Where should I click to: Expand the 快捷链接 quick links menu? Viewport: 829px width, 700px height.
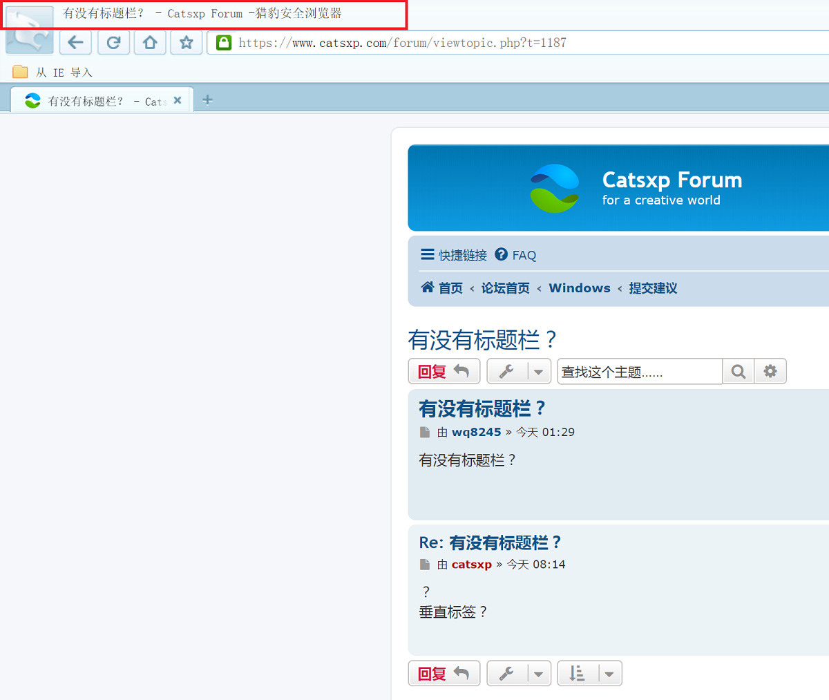point(454,255)
